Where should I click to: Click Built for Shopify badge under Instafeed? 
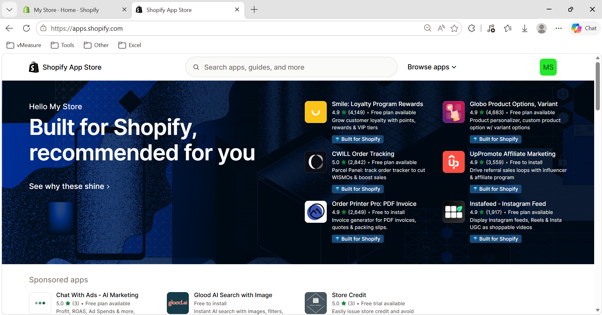495,239
